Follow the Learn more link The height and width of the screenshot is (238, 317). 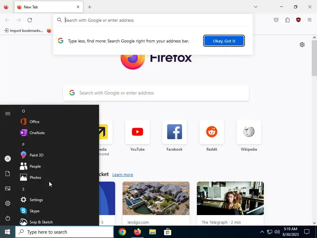click(123, 175)
